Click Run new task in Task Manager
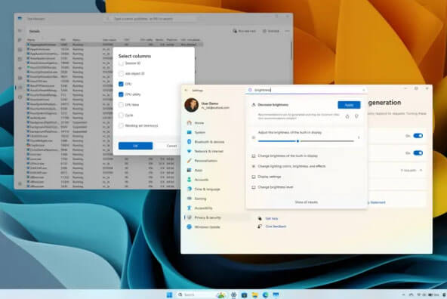This screenshot has width=447, height=299. point(245,31)
